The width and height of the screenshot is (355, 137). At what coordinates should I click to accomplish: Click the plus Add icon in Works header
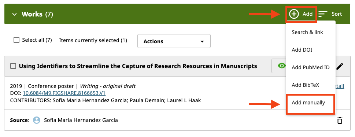click(x=294, y=14)
